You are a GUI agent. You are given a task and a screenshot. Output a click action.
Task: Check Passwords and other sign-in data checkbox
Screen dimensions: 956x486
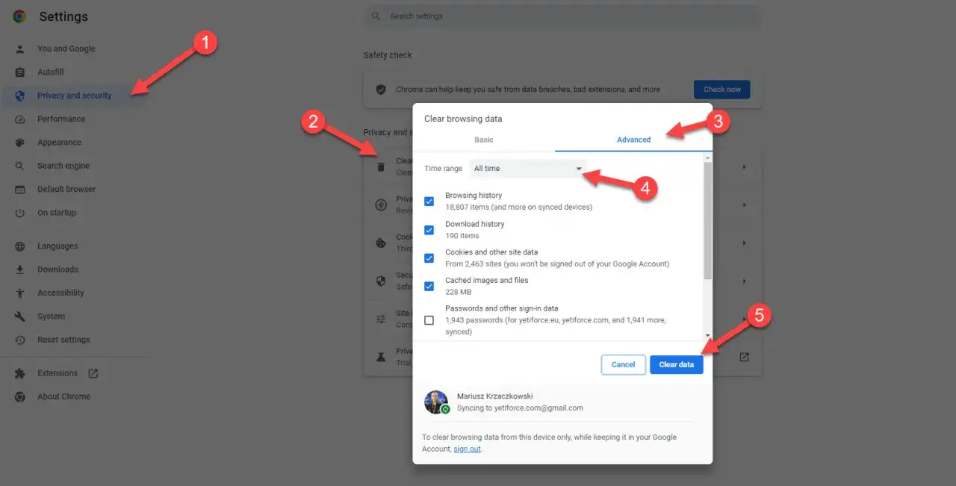pyautogui.click(x=429, y=320)
